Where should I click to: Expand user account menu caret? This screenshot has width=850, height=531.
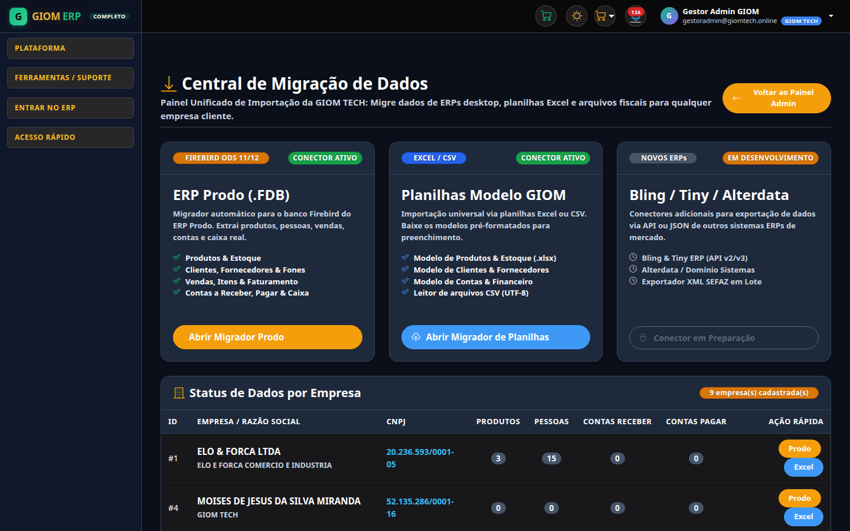(x=831, y=16)
